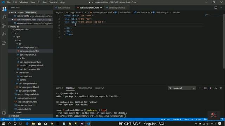Split the terminal panel
The image size is (225, 126).
[x=205, y=88]
